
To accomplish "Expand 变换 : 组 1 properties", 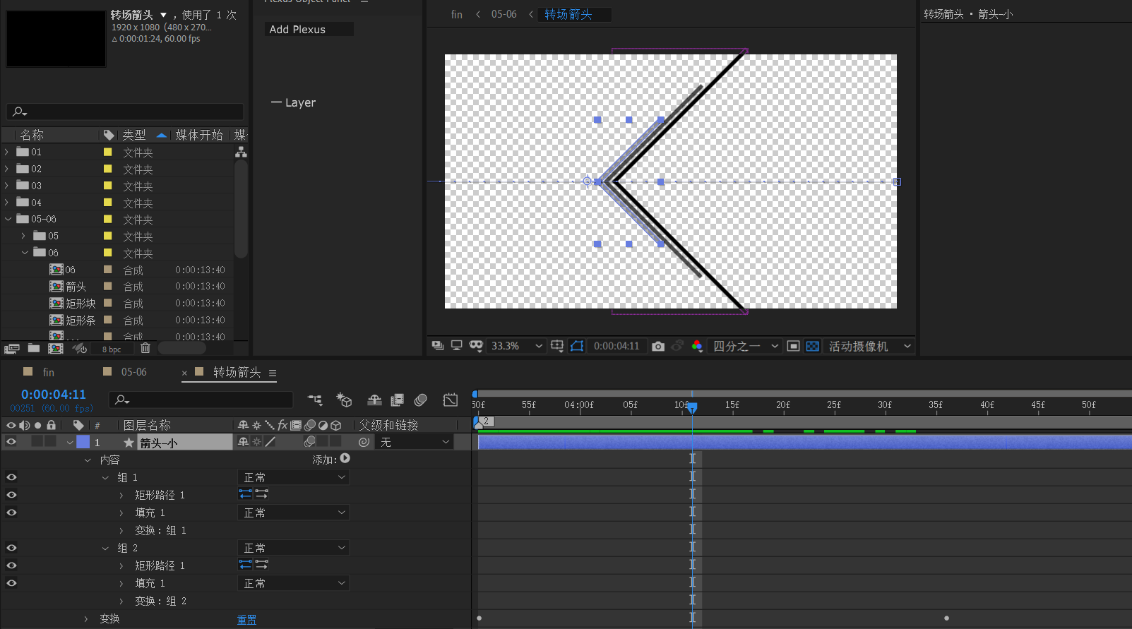I will coord(121,531).
